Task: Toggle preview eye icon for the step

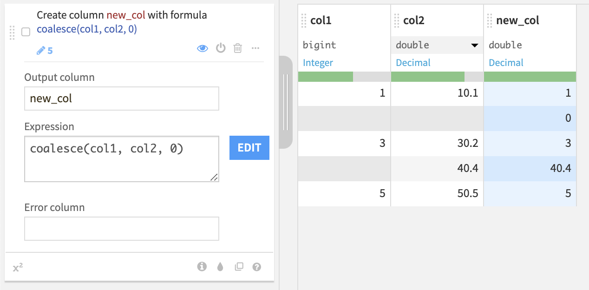Action: coord(203,48)
